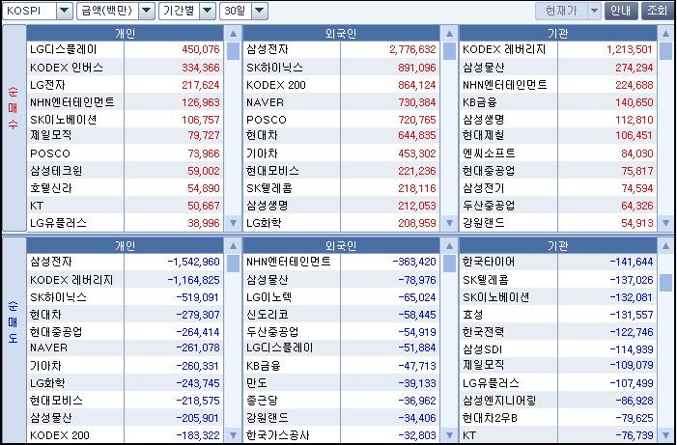
Task: Click scrollbar thumb in 외국인 net-buy list
Action: click(x=449, y=51)
